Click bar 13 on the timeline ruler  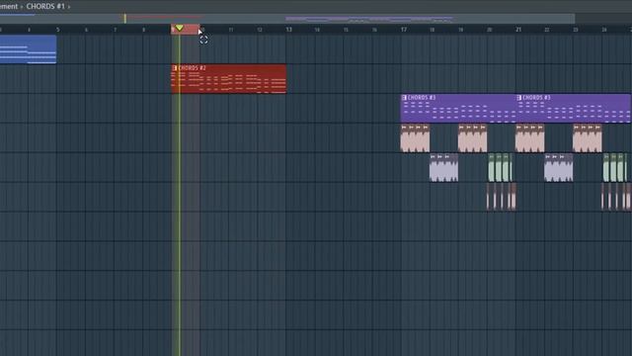(288, 30)
